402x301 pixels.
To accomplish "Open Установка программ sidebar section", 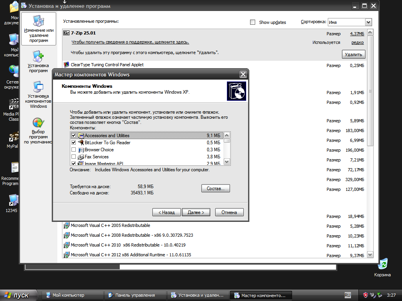I will 38,62.
